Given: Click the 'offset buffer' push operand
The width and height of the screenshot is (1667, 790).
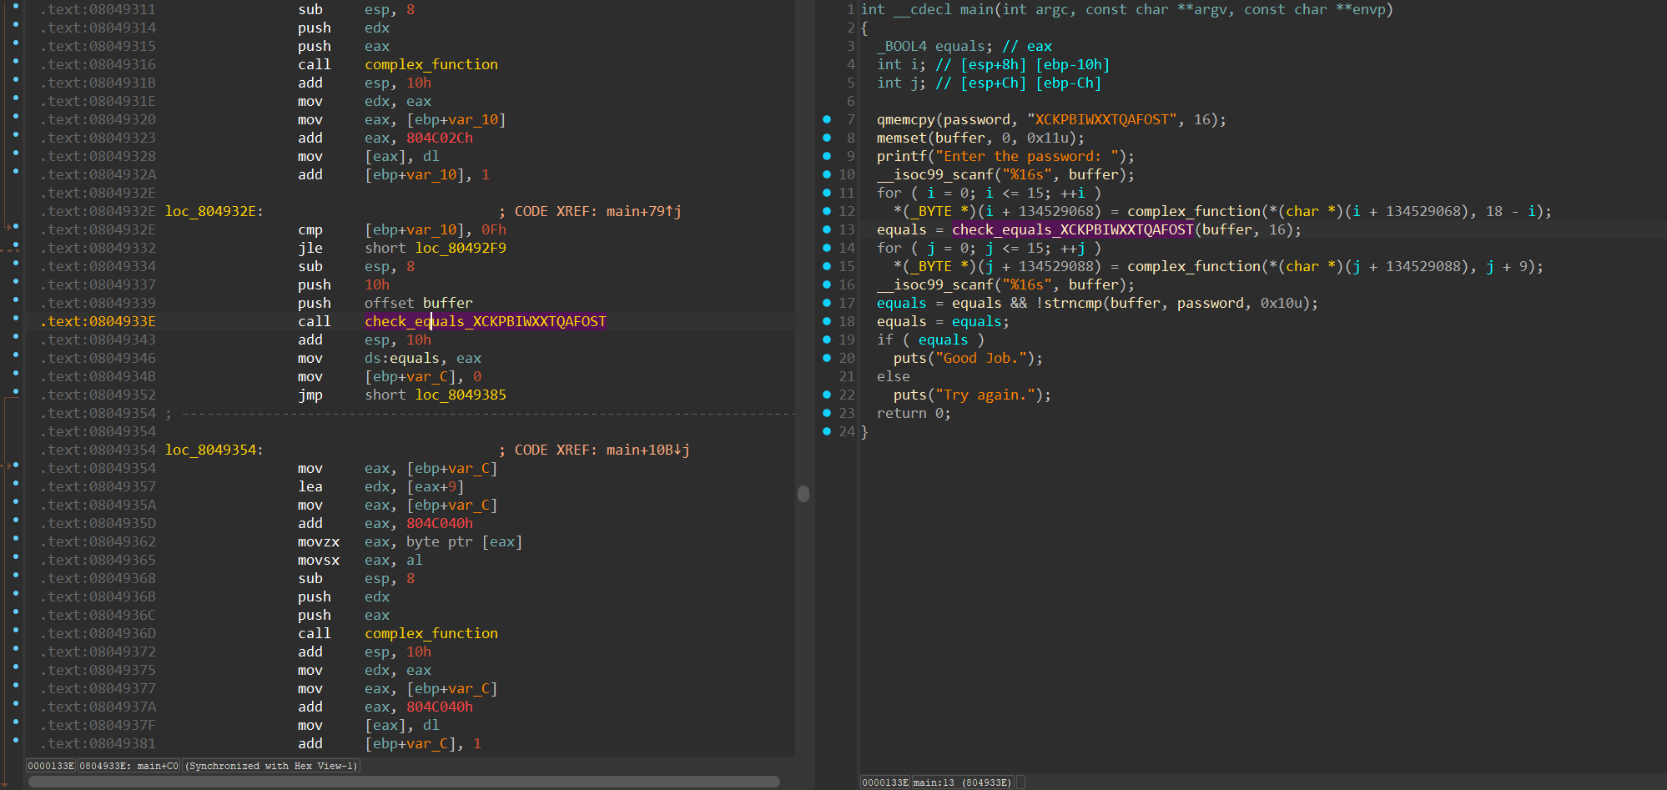Looking at the screenshot, I should point(419,303).
